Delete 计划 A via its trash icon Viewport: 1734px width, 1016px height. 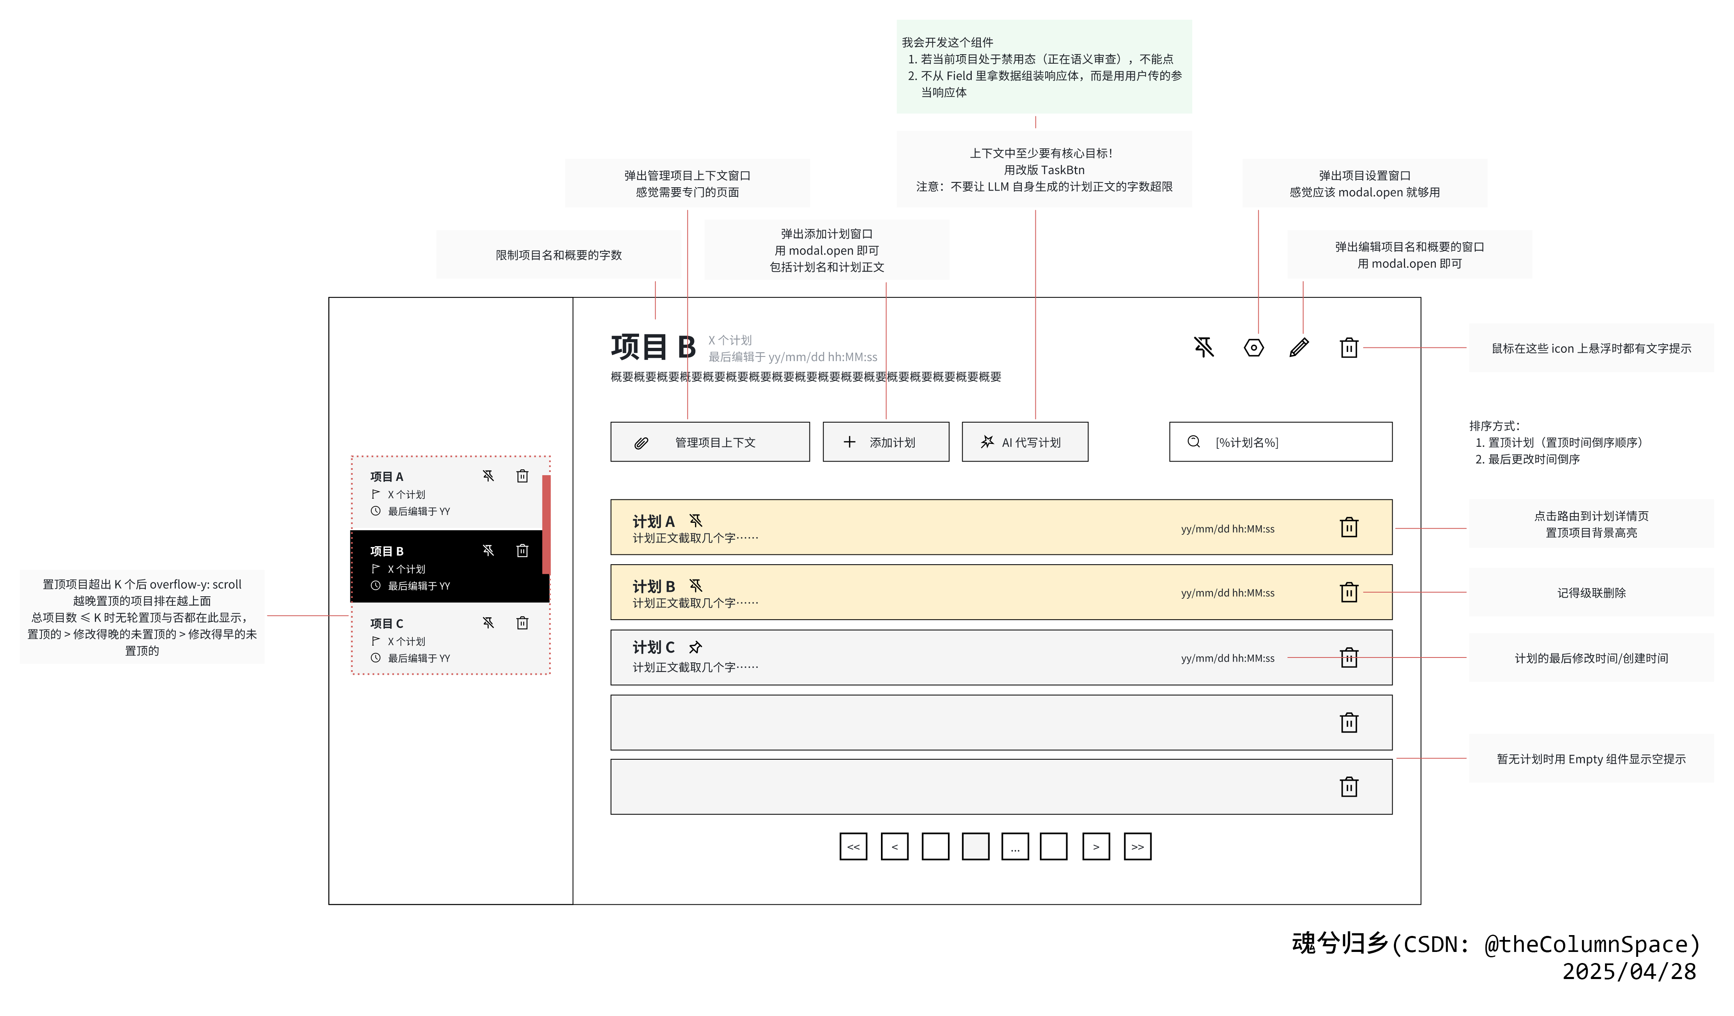coord(1349,528)
